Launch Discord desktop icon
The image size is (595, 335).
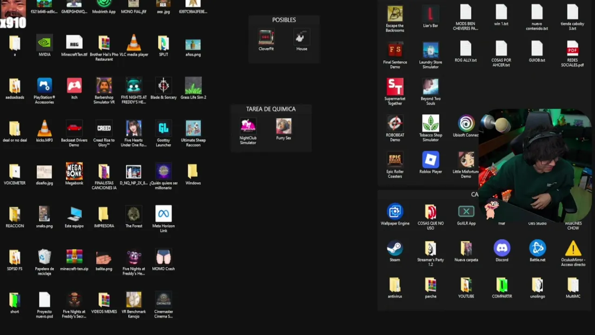pyautogui.click(x=502, y=248)
